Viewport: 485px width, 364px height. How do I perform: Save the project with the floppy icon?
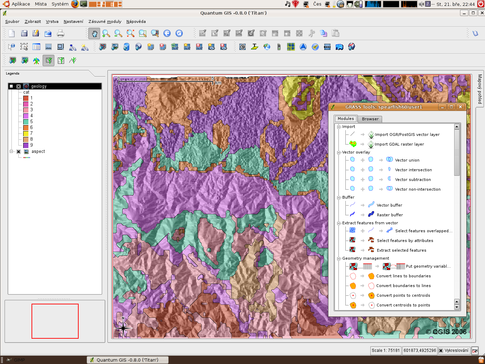click(x=24, y=33)
